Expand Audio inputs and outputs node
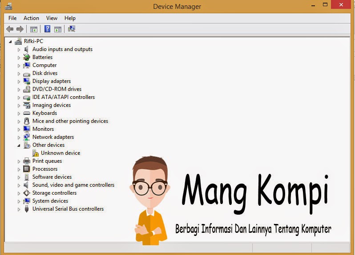 click(19, 49)
